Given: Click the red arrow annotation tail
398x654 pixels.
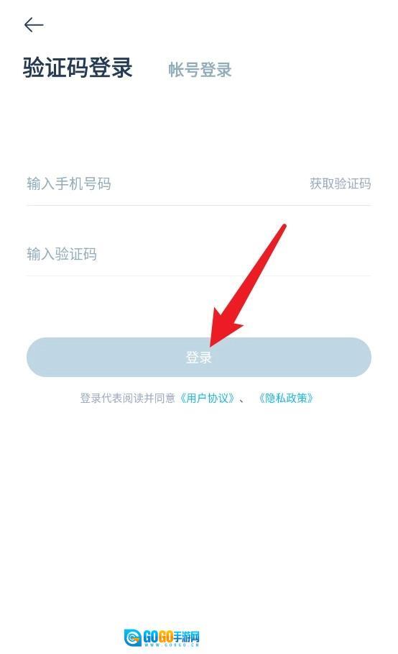Looking at the screenshot, I should click(283, 228).
